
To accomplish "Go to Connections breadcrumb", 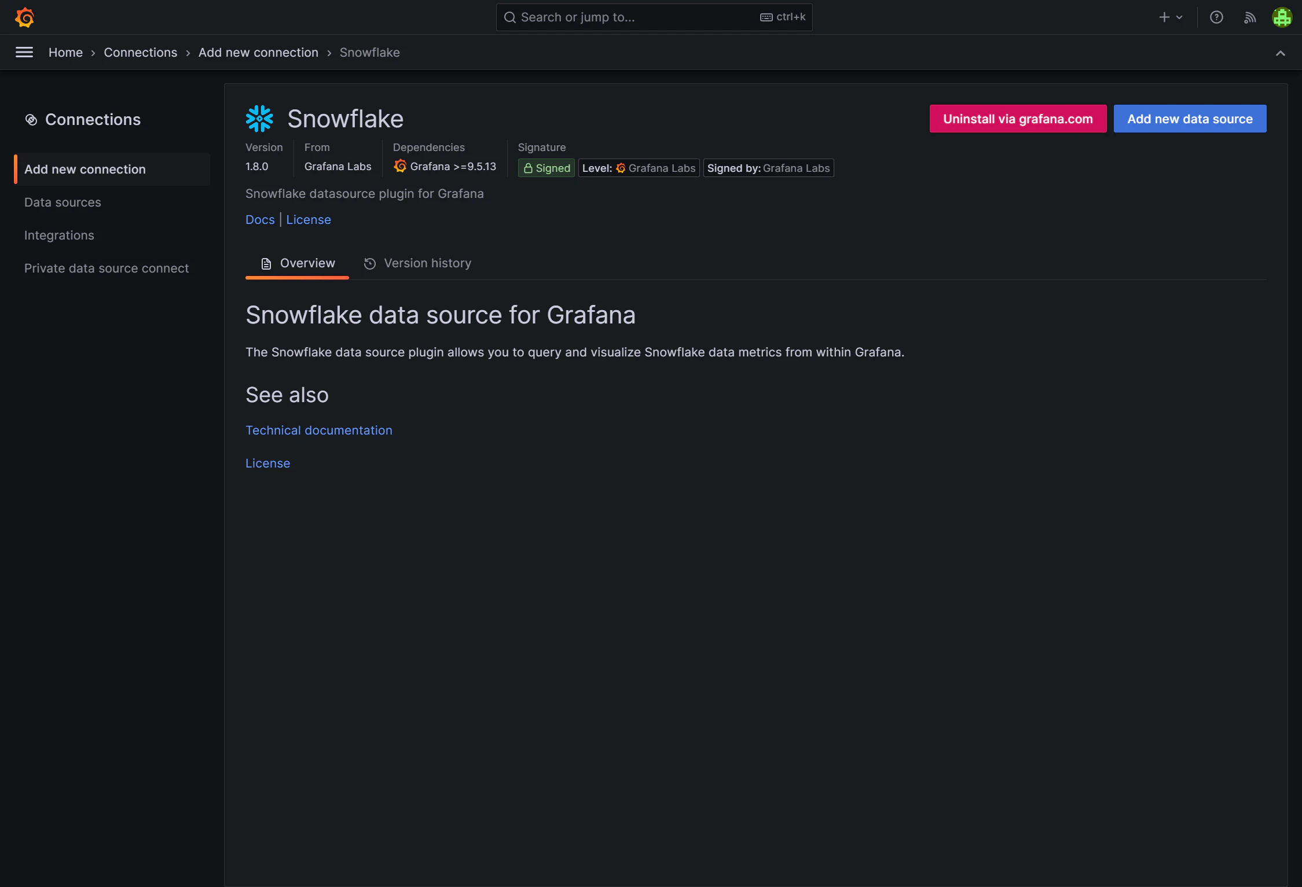I will click(141, 53).
